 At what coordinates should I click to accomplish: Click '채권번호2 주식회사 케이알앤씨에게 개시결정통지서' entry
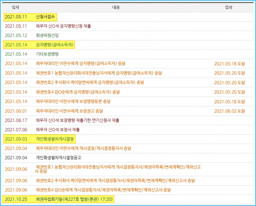click(x=116, y=180)
